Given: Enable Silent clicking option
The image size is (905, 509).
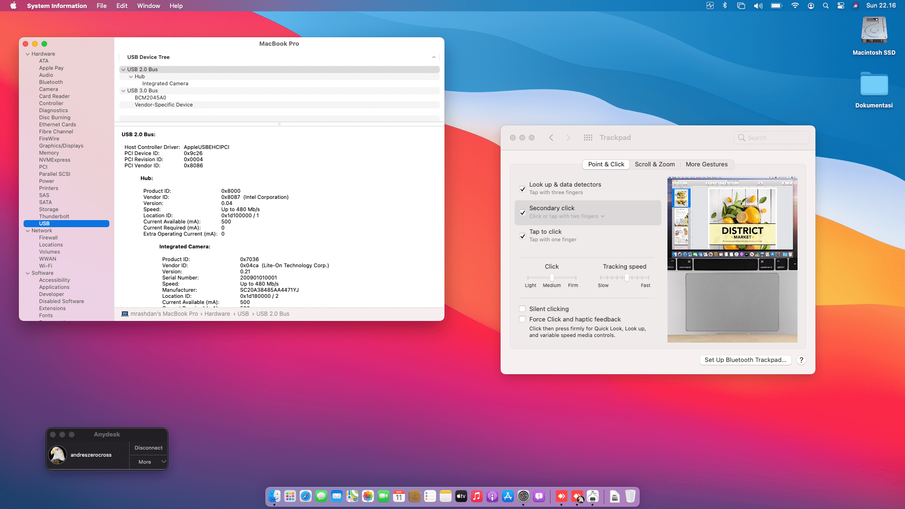Looking at the screenshot, I should click(x=522, y=309).
